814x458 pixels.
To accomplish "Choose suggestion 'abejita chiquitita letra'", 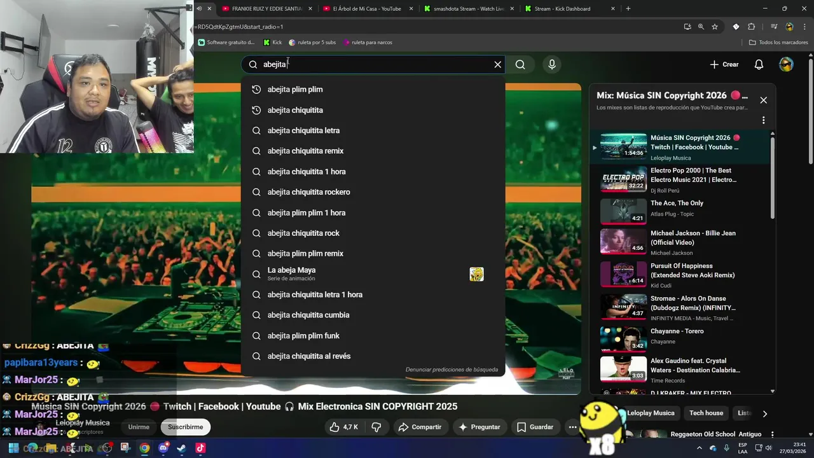I will 373,130.
